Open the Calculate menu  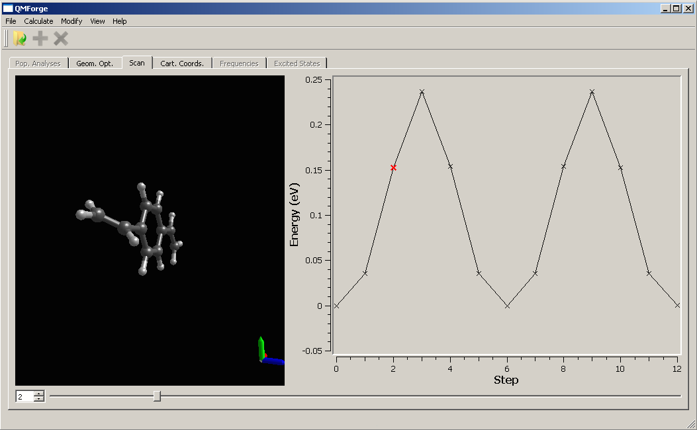(x=38, y=21)
